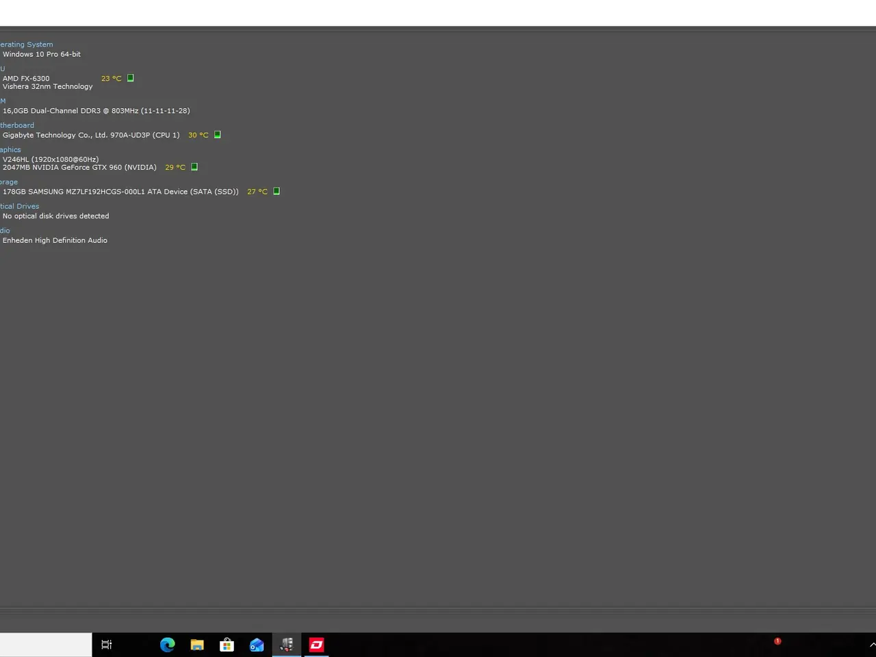Select 'Enheden High Definition Audio' text
Image resolution: width=876 pixels, height=657 pixels.
click(x=55, y=241)
